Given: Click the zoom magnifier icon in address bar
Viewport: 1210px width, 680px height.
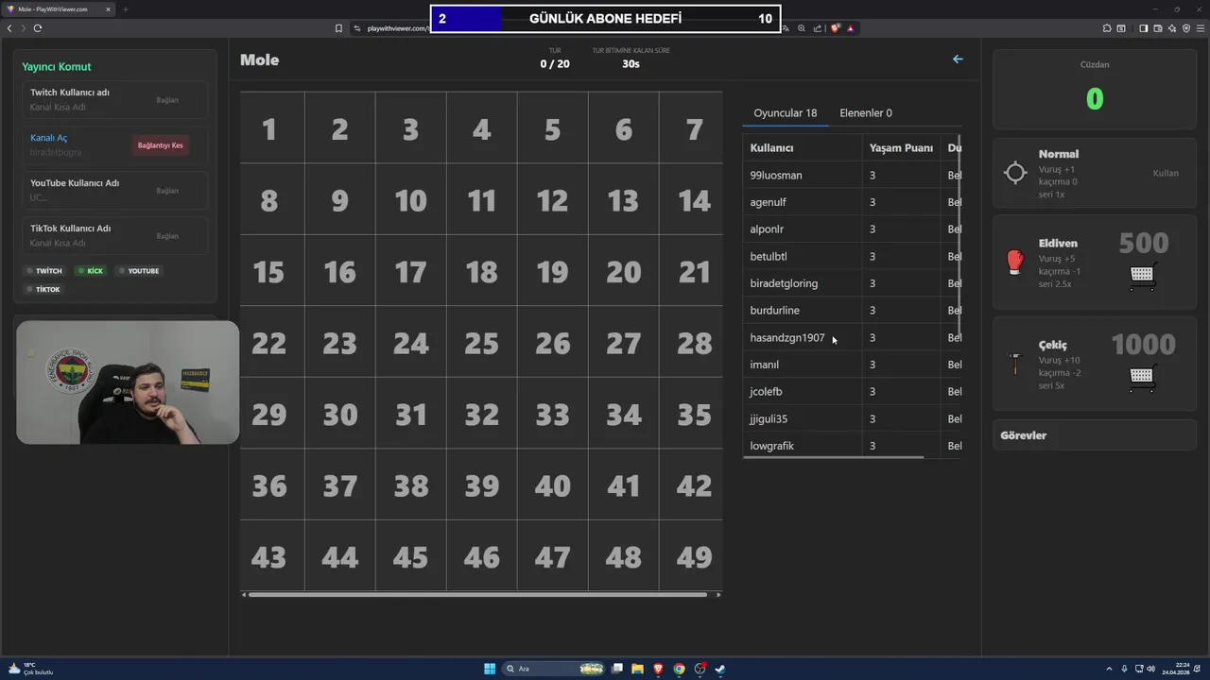Looking at the screenshot, I should (x=802, y=28).
